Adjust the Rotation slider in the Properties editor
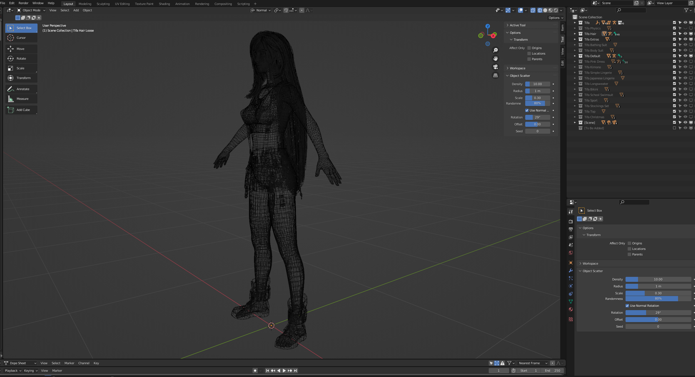Image resolution: width=695 pixels, height=377 pixels. [x=658, y=313]
